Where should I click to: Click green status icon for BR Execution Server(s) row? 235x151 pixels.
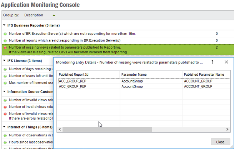point(5,34)
